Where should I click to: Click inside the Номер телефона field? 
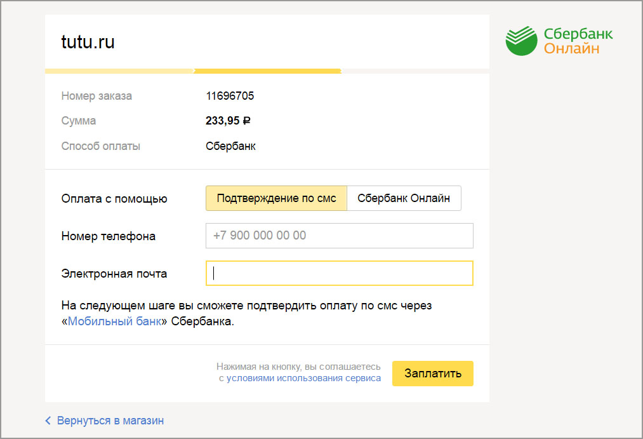(x=340, y=236)
